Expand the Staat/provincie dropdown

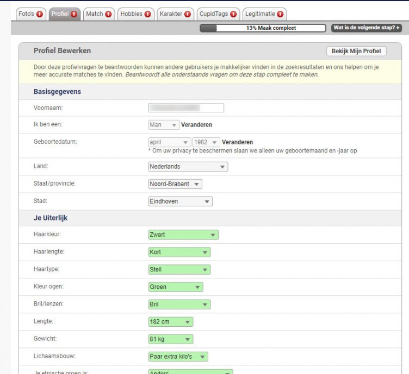175,184
